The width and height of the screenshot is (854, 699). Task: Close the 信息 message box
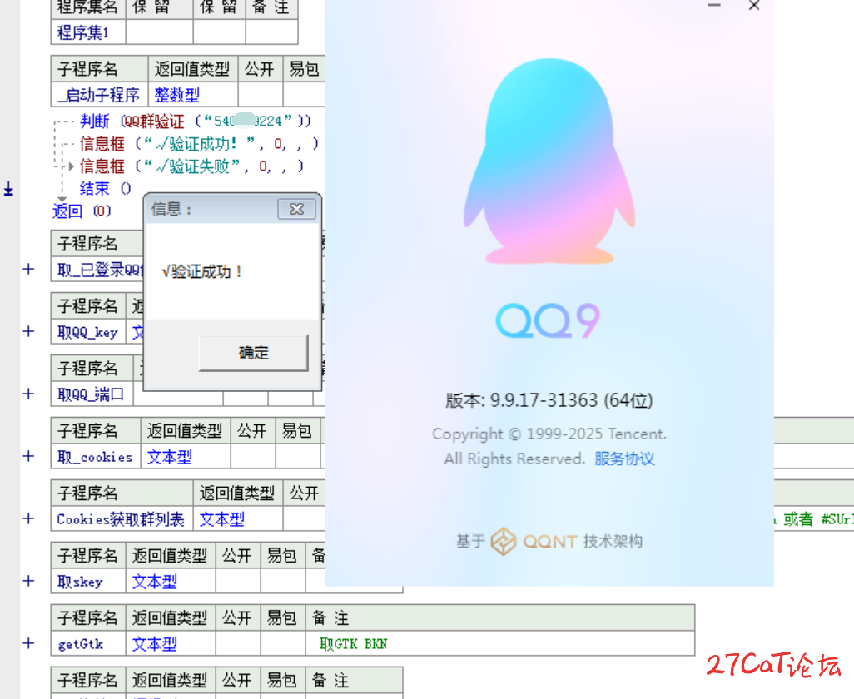pos(296,209)
